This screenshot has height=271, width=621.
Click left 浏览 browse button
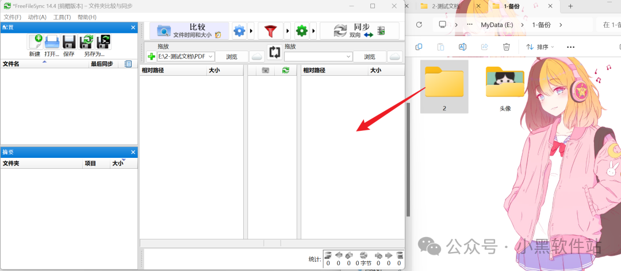(232, 57)
